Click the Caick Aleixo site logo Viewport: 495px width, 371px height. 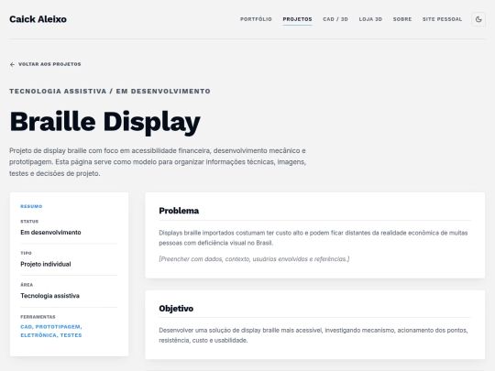[x=38, y=19]
